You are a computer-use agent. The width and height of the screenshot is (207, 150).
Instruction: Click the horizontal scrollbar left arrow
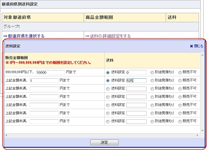(6, 135)
